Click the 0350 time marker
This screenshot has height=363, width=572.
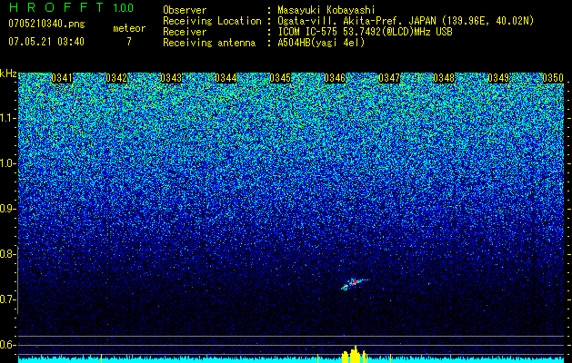[x=553, y=78]
